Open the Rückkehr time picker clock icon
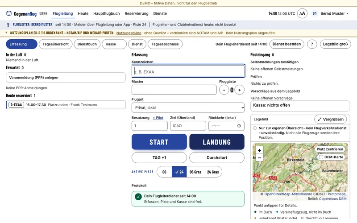Image resolution: width=357 pixels, height=223 pixels. coord(239,126)
